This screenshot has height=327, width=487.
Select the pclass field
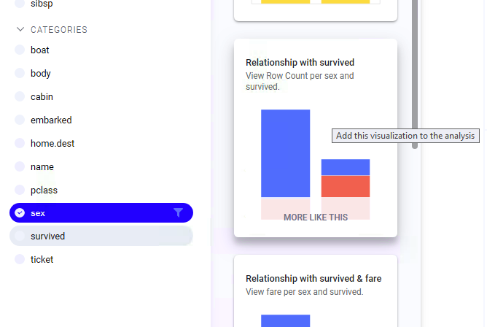coord(101,190)
